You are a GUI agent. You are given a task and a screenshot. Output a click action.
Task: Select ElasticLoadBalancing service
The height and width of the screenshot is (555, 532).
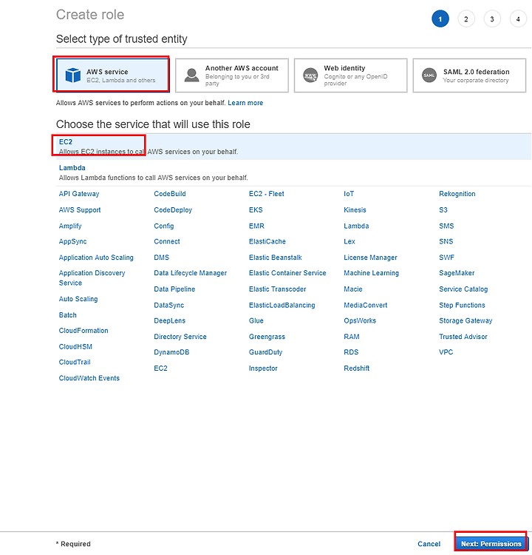tap(282, 305)
